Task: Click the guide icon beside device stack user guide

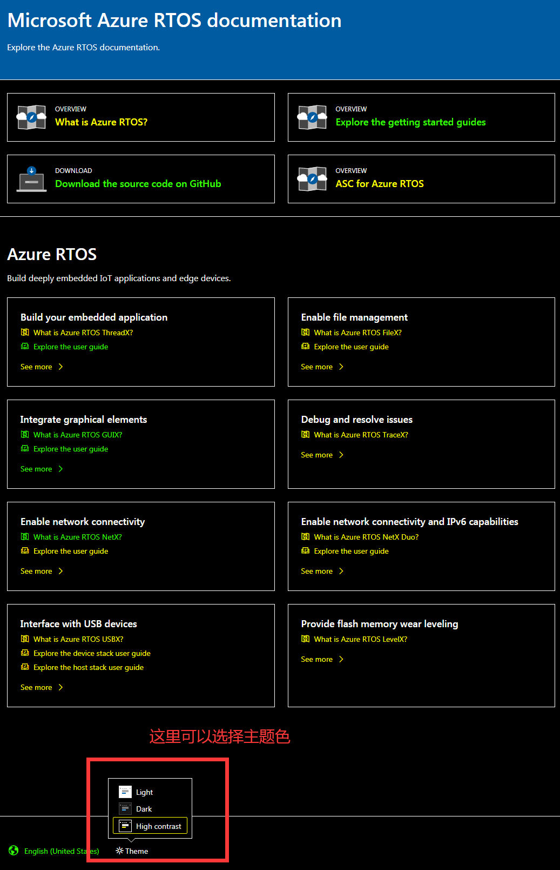Action: (x=25, y=653)
